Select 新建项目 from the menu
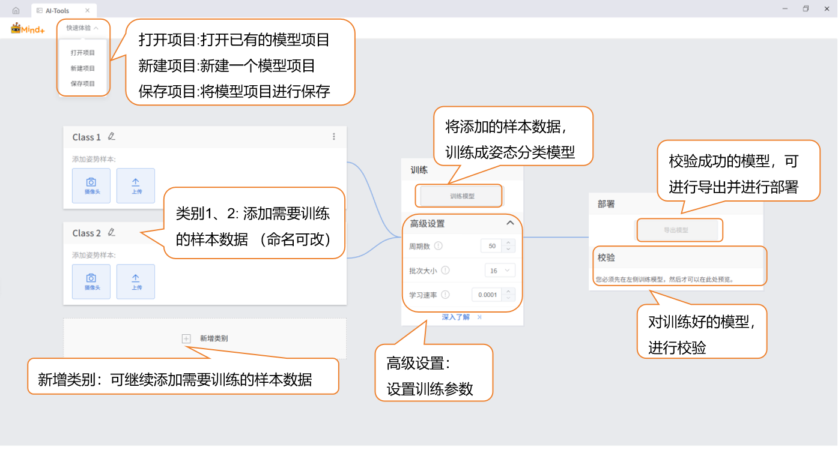The width and height of the screenshot is (838, 450). click(x=83, y=68)
